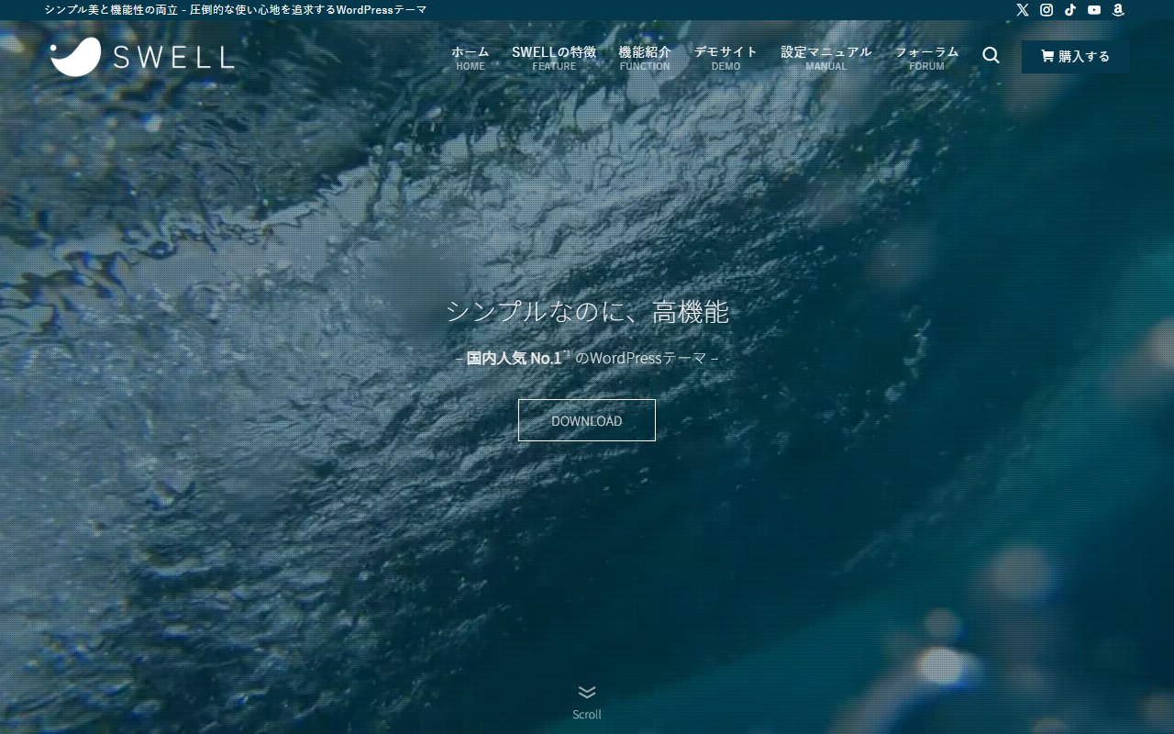Open the Instagram icon in the top bar

tap(1046, 10)
